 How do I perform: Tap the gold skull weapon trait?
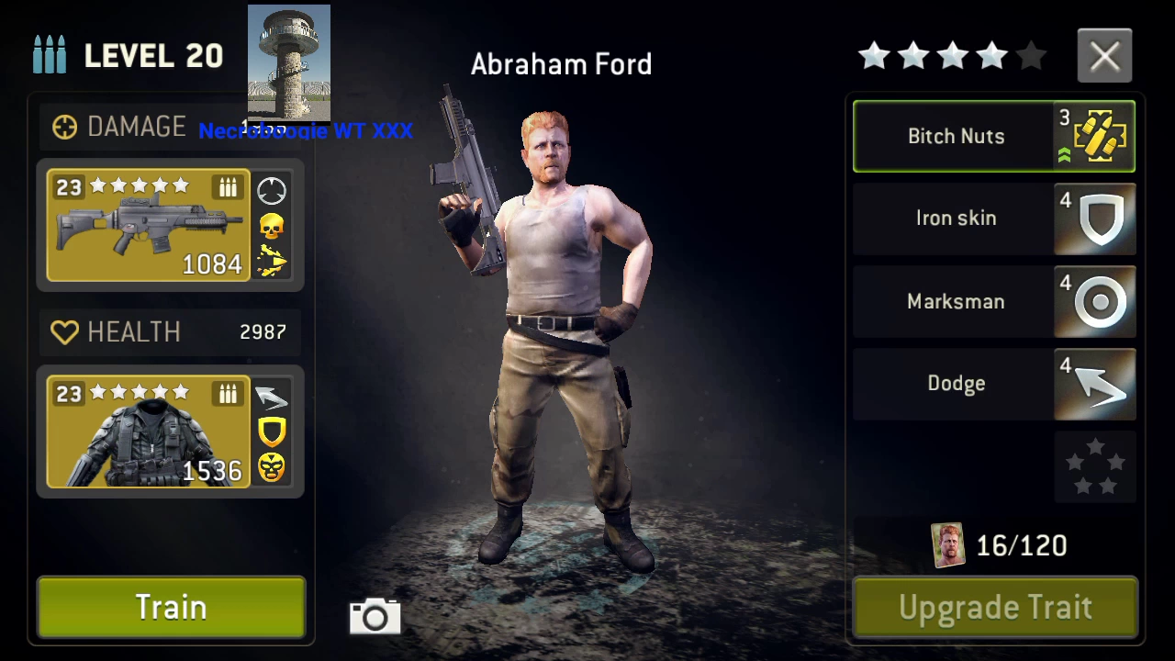pyautogui.click(x=271, y=226)
